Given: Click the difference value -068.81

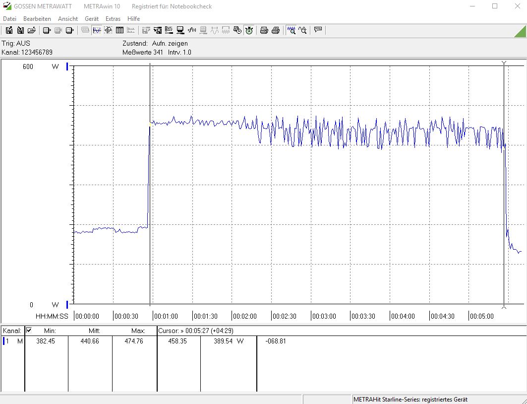Looking at the screenshot, I should pyautogui.click(x=276, y=341).
